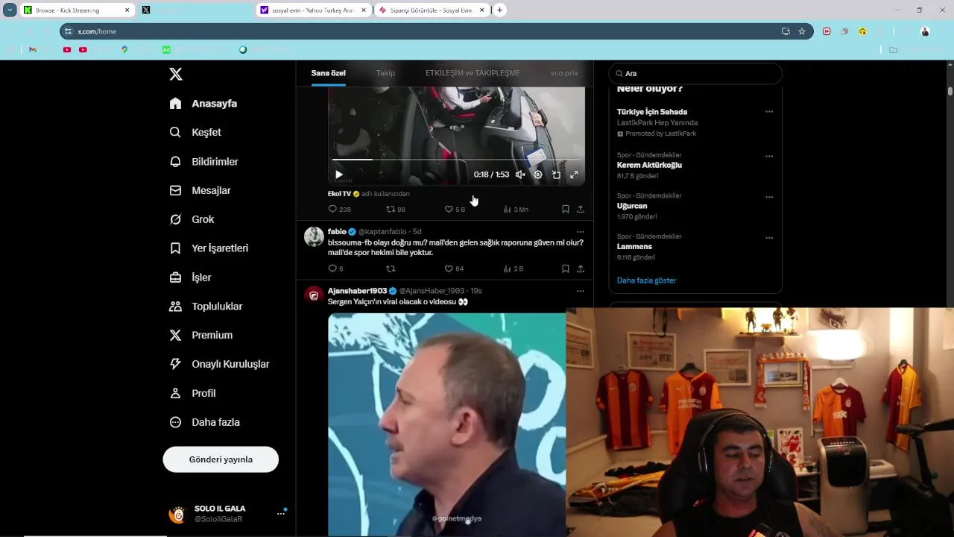Switch to Browse - Kick Streaming browser tab
This screenshot has width=954, height=537.
[76, 10]
